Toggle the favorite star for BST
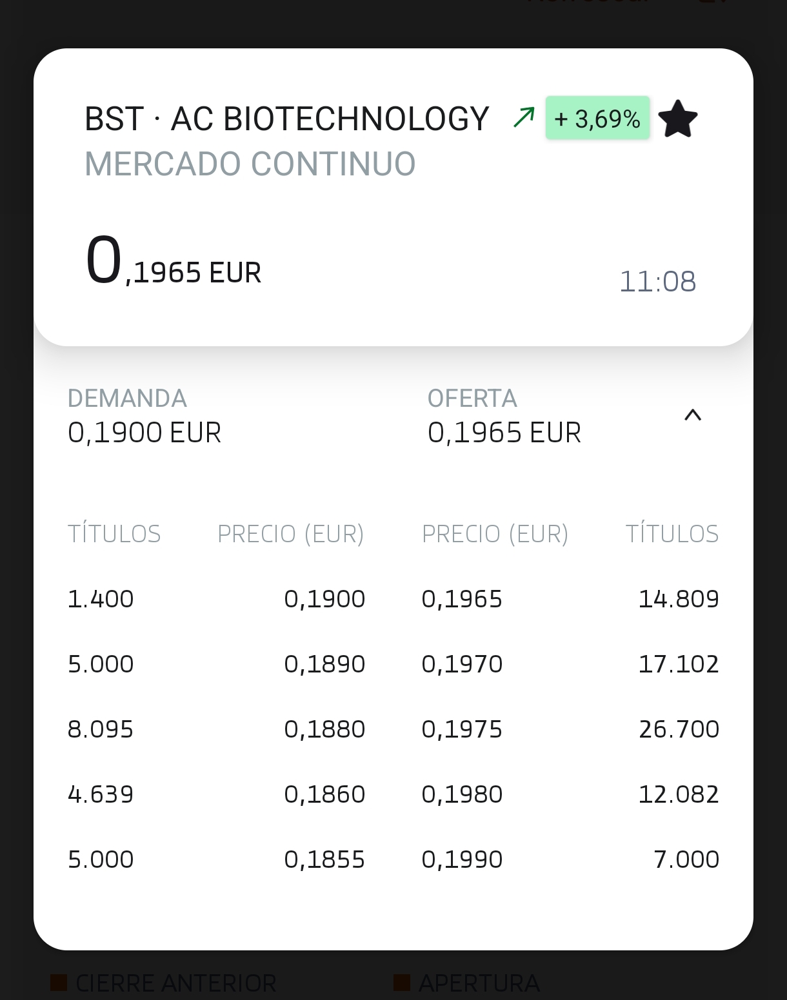 (678, 119)
